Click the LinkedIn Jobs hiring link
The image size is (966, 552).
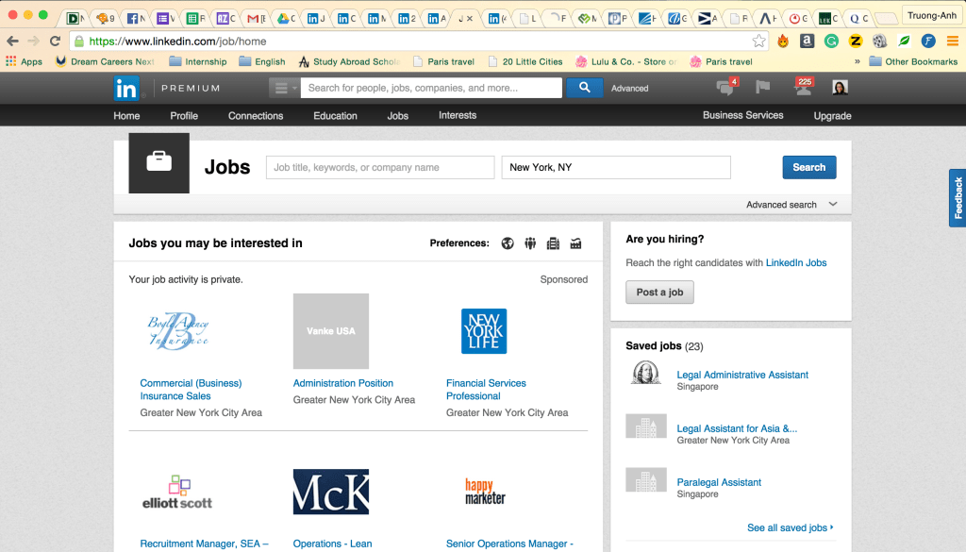[x=796, y=262]
